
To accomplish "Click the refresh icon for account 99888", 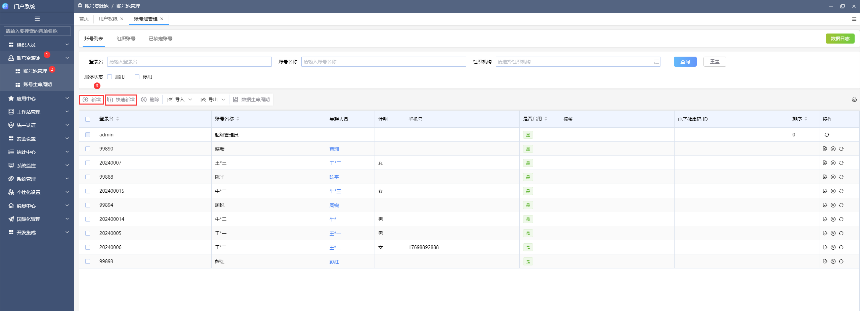I will coord(841,177).
